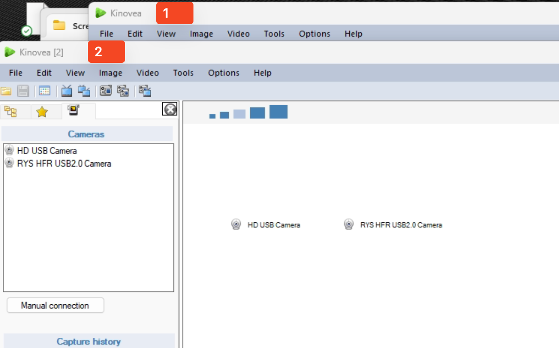
Task: Choose the largest thumbnail size square
Action: [278, 112]
